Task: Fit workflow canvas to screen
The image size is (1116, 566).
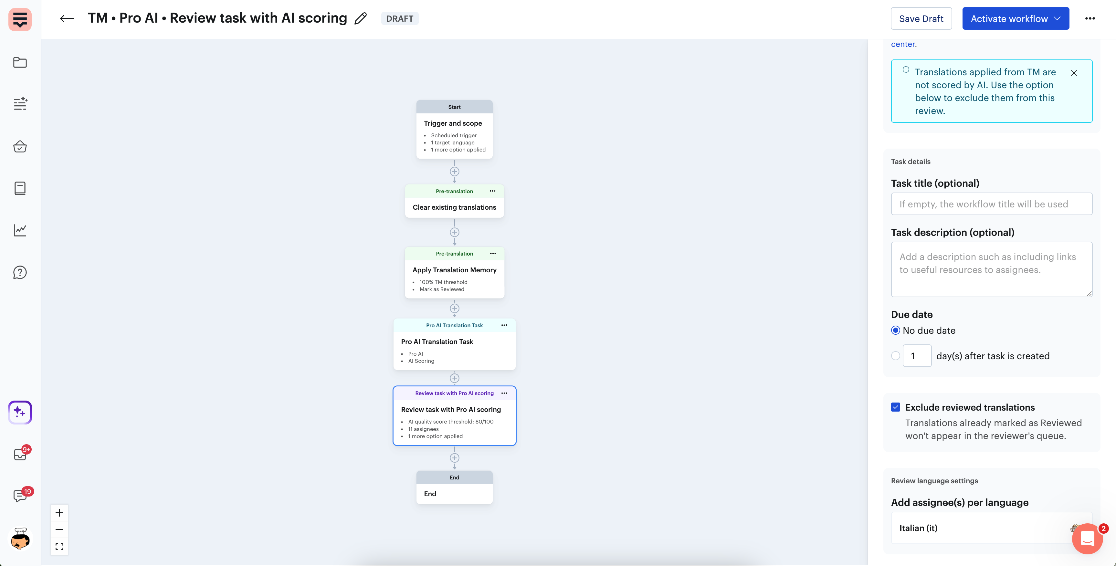Action: pyautogui.click(x=59, y=547)
